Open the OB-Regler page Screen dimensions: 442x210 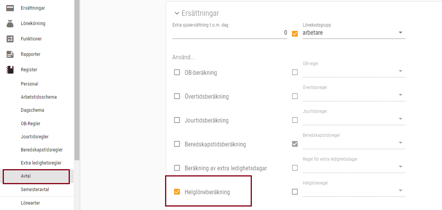[30, 124]
